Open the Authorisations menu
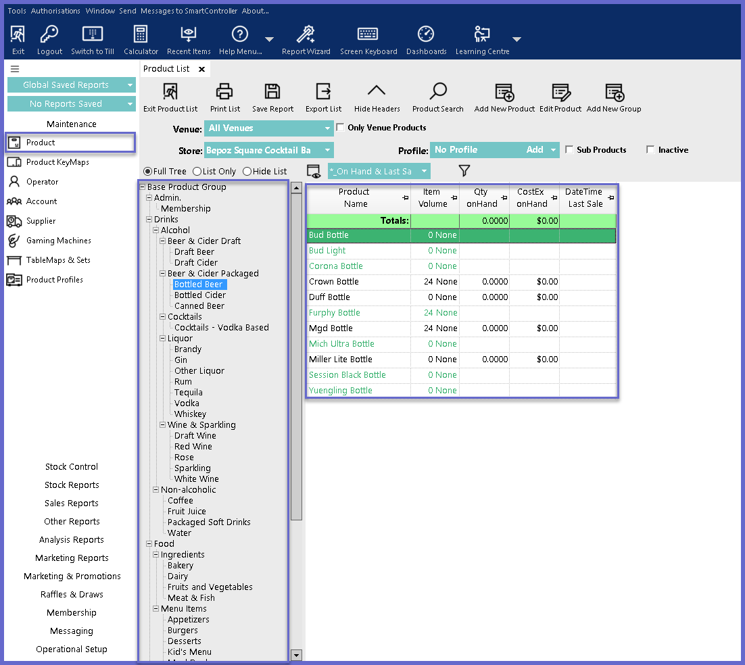745x665 pixels. point(55,11)
